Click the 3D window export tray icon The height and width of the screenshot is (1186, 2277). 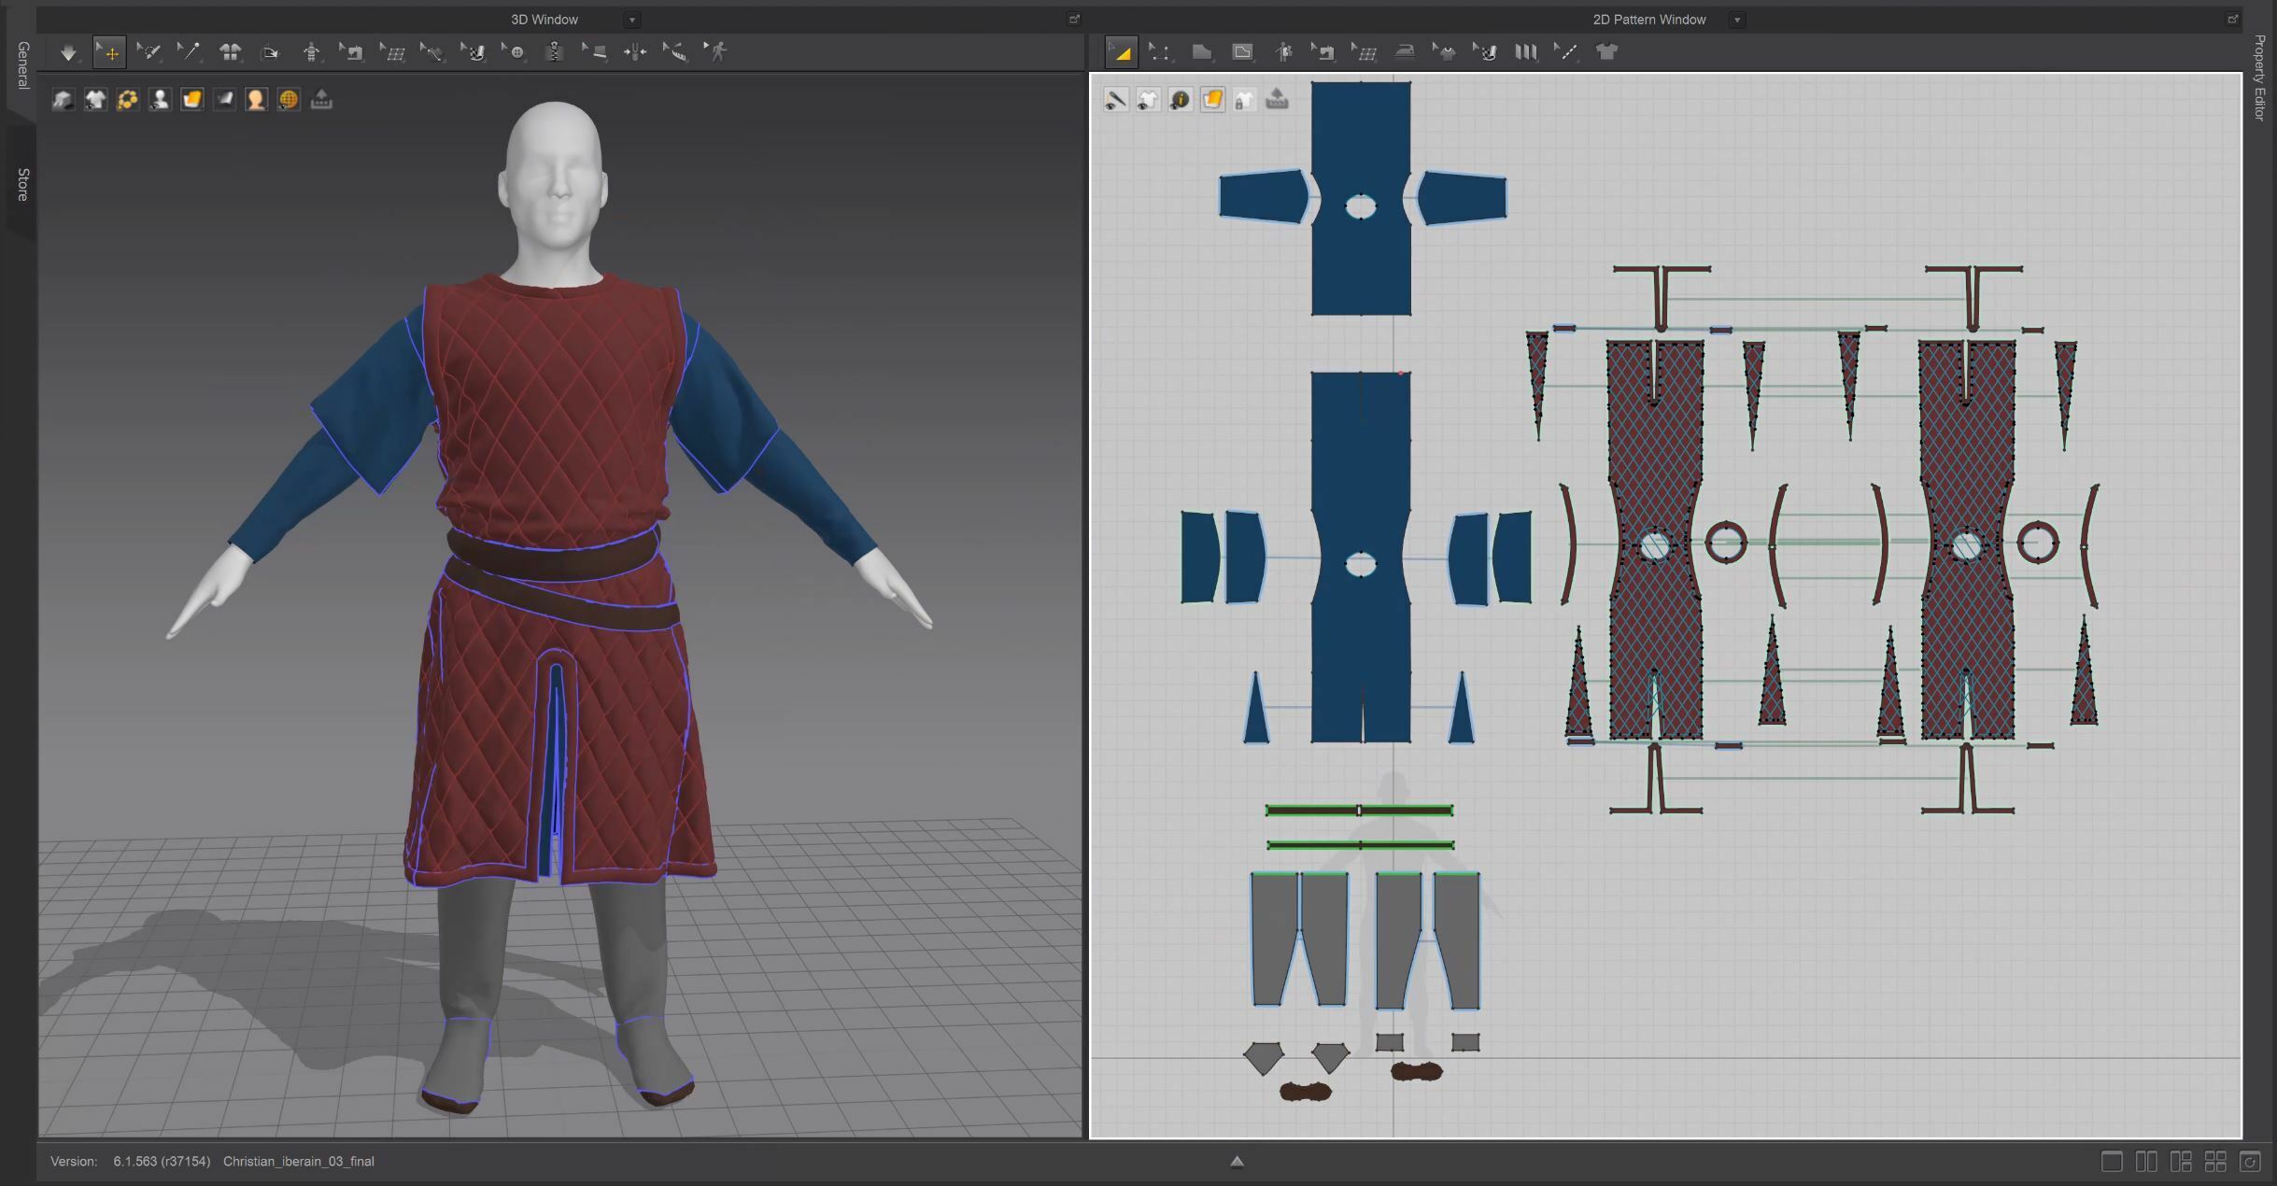click(321, 100)
